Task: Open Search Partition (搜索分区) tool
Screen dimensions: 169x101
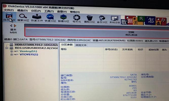Action: (23, 18)
